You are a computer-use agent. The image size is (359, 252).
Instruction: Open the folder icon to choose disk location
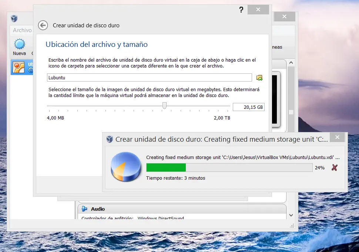pos(259,77)
